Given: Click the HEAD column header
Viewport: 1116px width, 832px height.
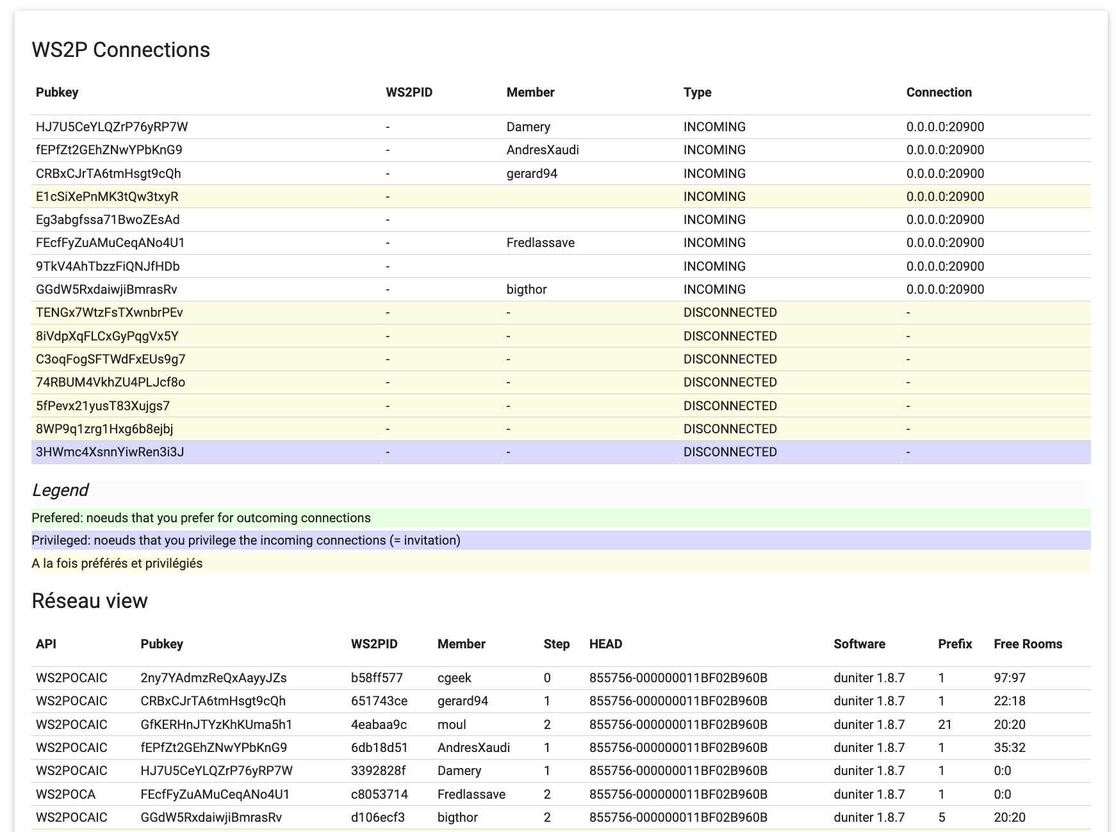Looking at the screenshot, I should coord(605,644).
